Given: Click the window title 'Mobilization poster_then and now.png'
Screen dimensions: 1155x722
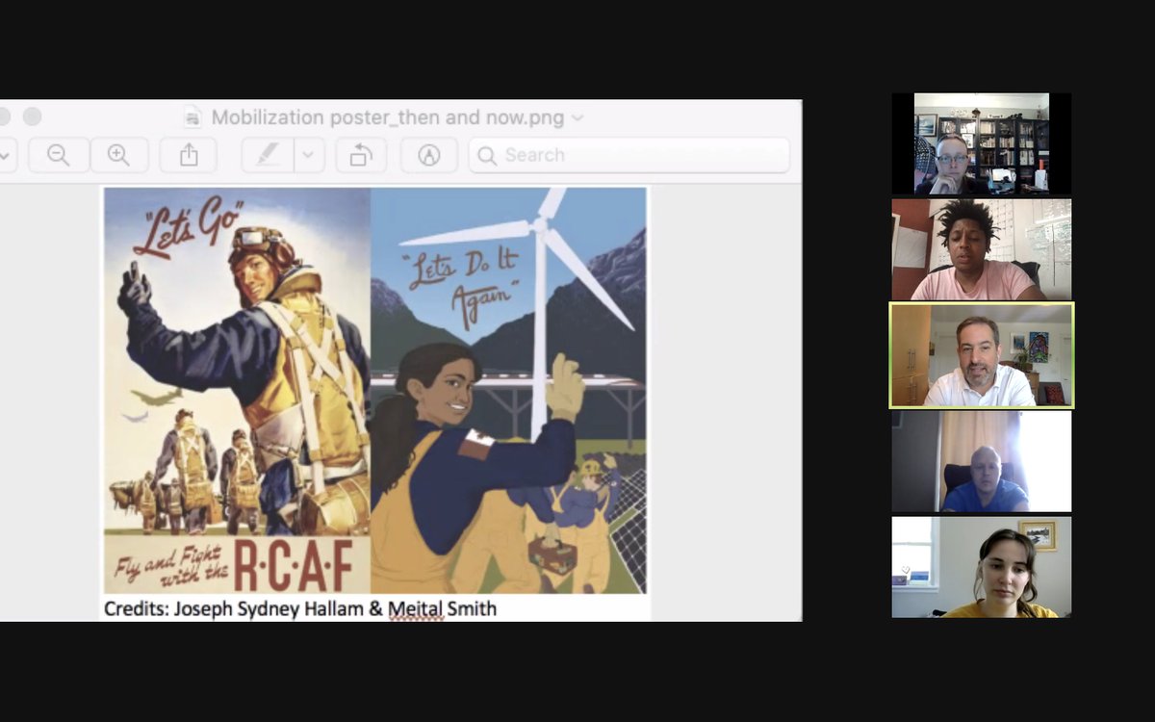Looking at the screenshot, I should tap(389, 117).
